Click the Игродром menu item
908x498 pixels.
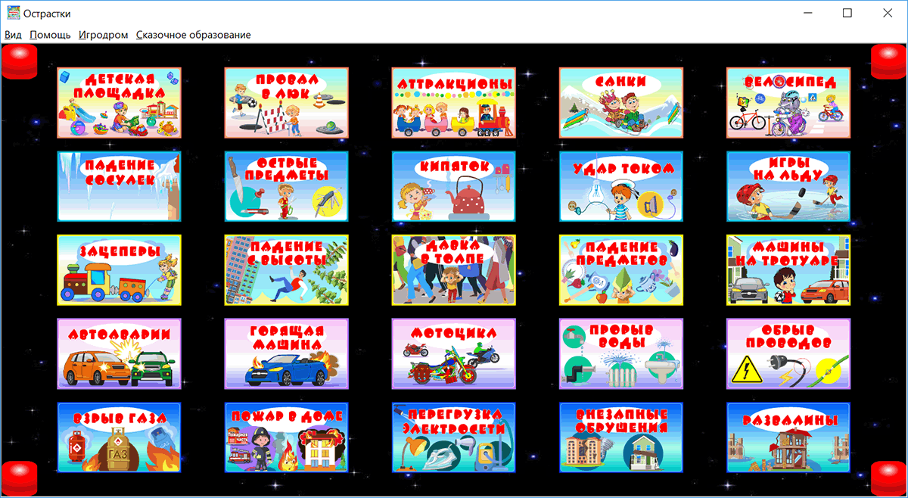104,35
